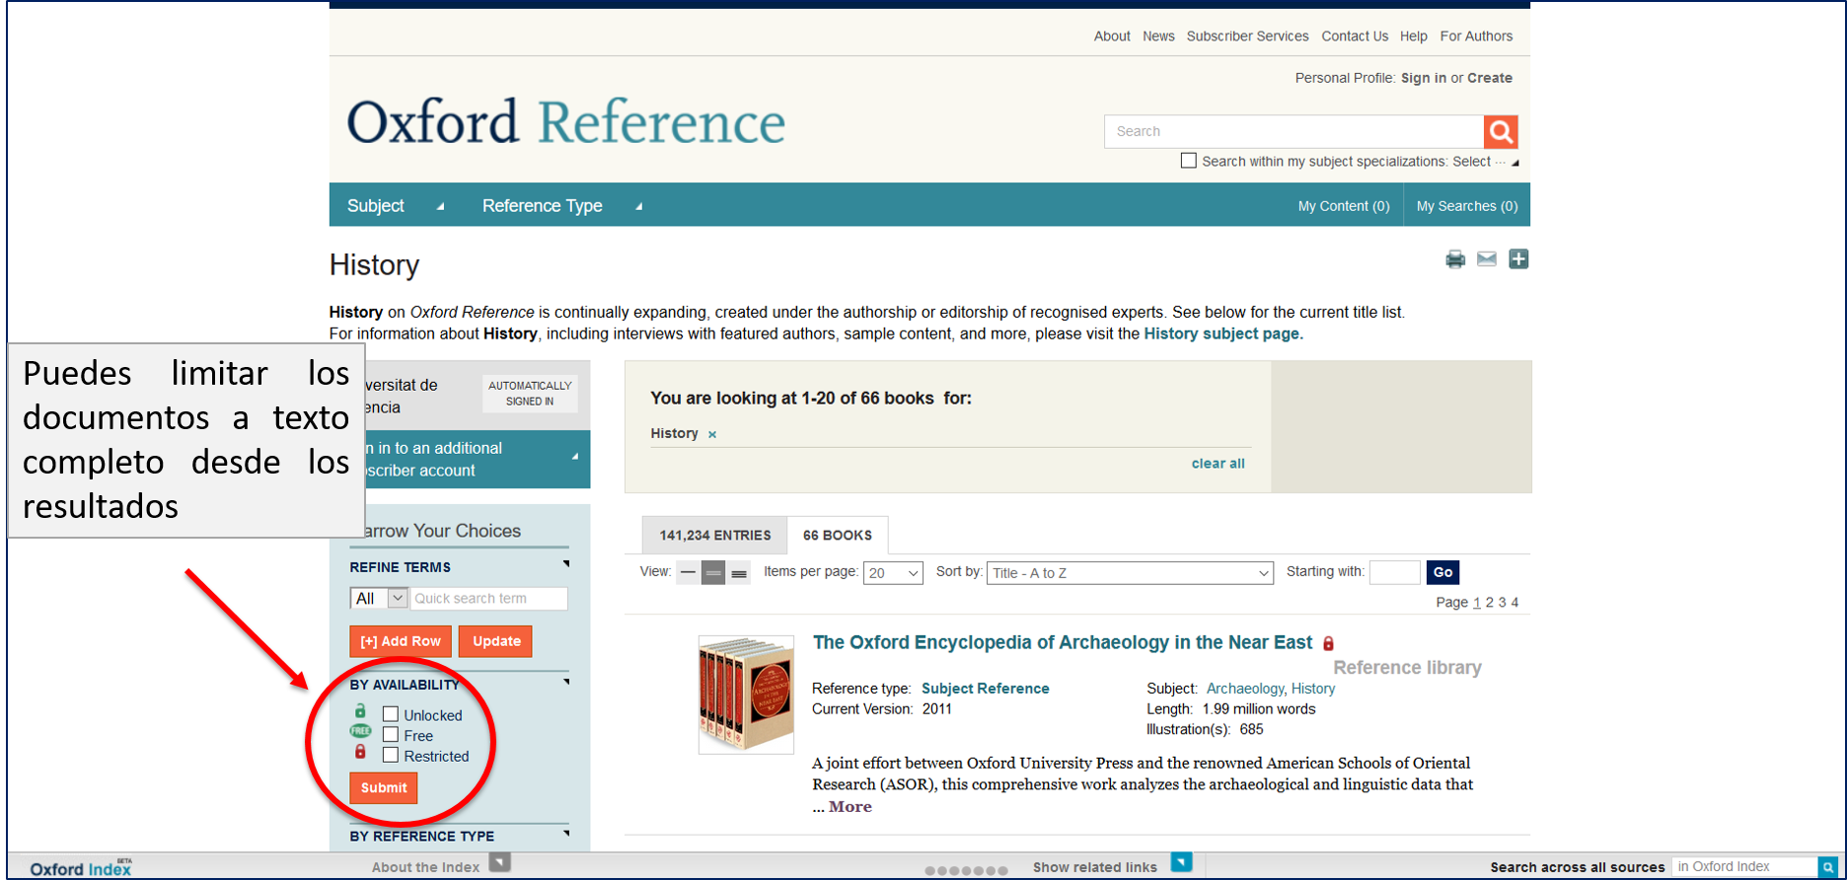Screen dimensions: 1847x880
Task: Click the Go button
Action: (x=1442, y=572)
